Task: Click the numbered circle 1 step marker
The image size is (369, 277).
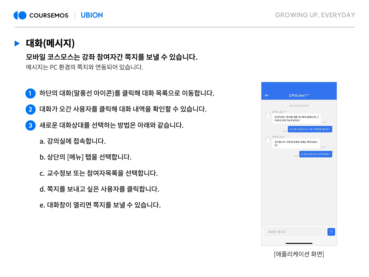Action: pyautogui.click(x=30, y=93)
